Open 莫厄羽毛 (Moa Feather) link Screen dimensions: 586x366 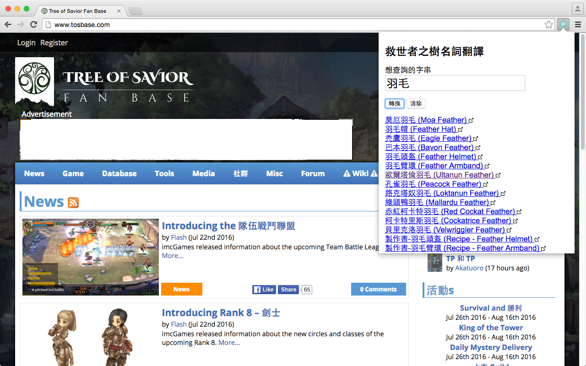[426, 120]
